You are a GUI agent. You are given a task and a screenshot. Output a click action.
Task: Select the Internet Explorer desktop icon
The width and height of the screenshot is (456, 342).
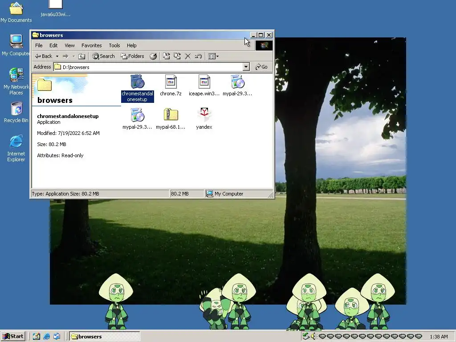pos(16,148)
